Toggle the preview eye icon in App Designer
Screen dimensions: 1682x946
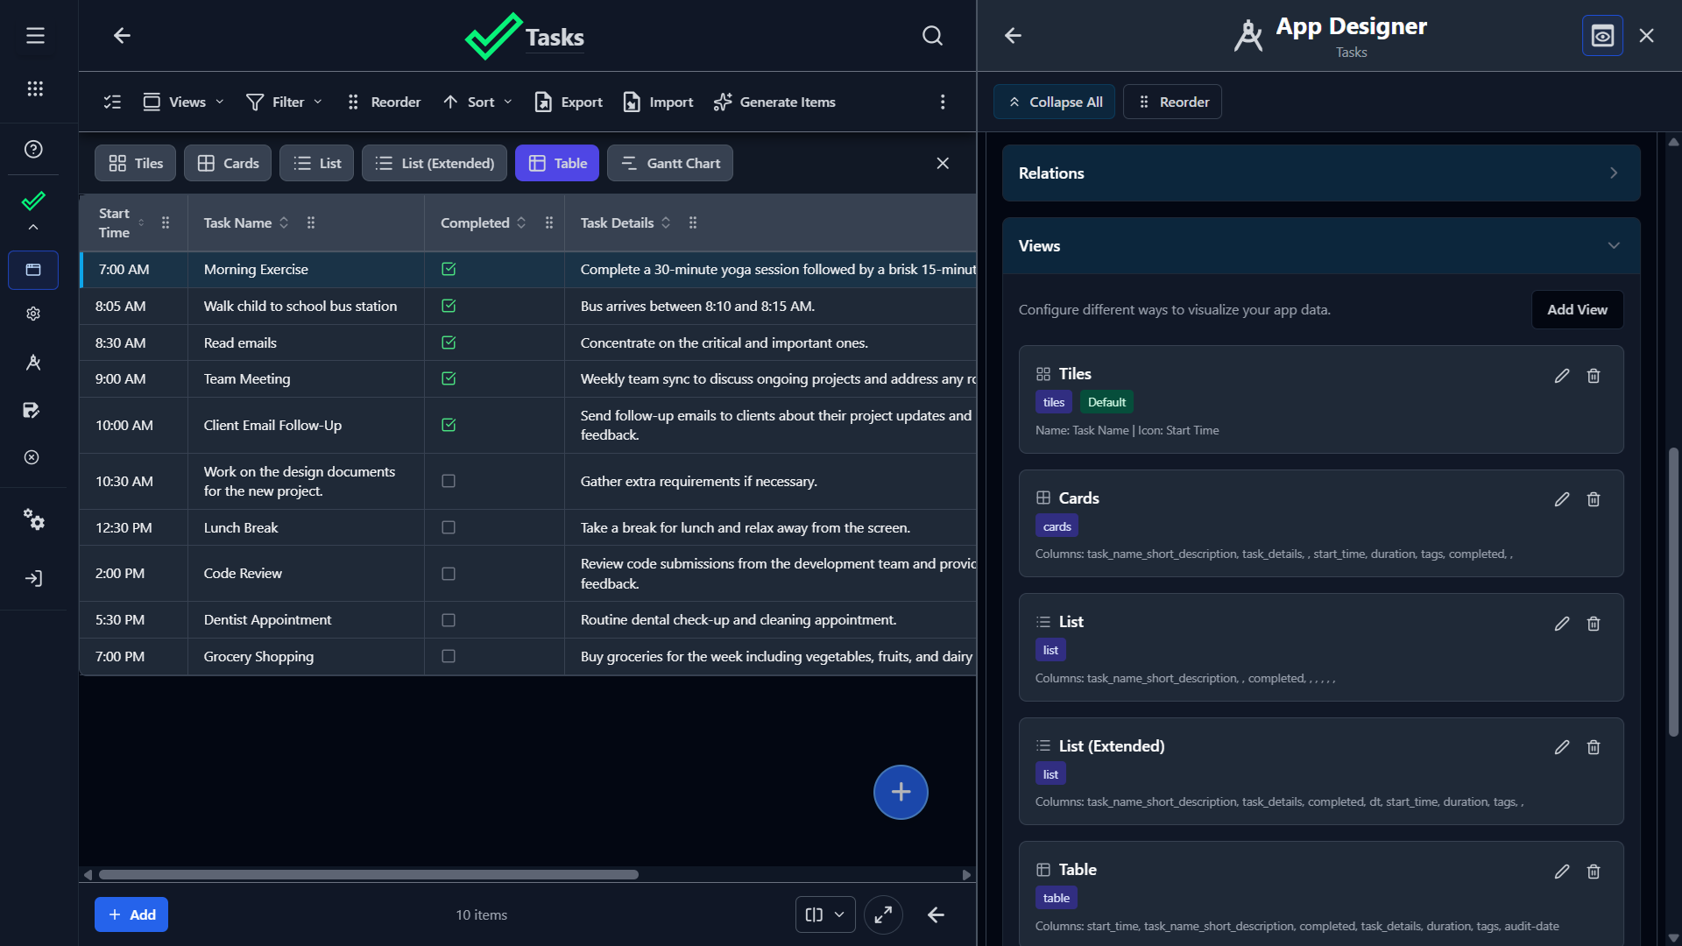coord(1602,36)
